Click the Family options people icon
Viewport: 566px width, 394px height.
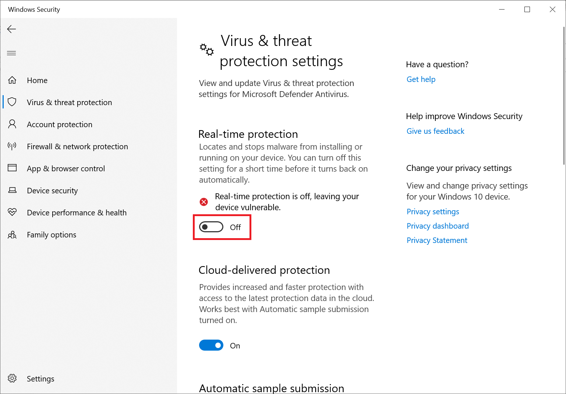(x=12, y=234)
